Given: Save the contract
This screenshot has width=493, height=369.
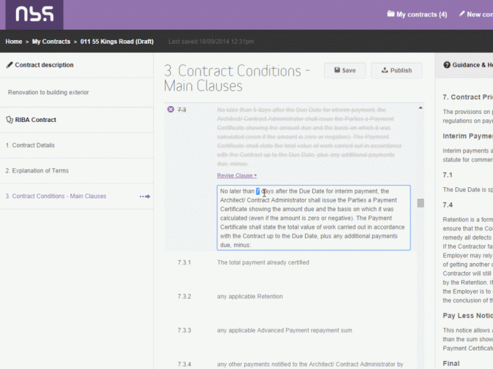Looking at the screenshot, I should click(x=345, y=70).
